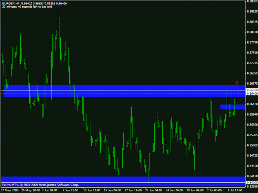Click the 0.84000 price label
Image resolution: width=258 pixels, height=193 pixels.
click(252, 183)
